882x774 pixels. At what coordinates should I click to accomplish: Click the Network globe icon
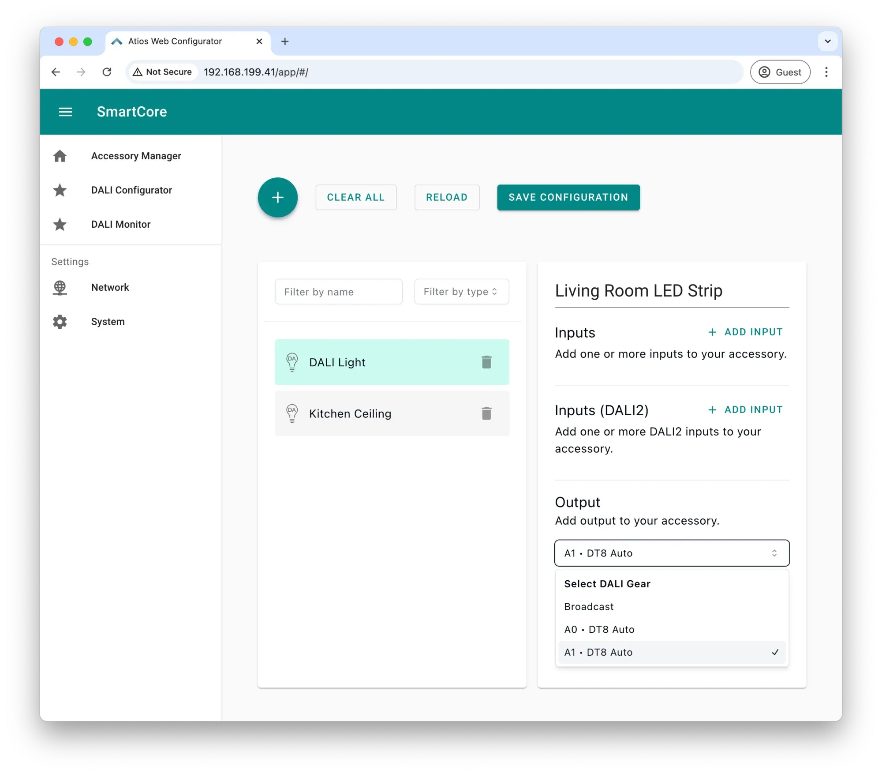[x=60, y=288]
